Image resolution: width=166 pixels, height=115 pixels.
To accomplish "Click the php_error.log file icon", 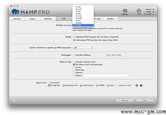I will pos(117,85).
